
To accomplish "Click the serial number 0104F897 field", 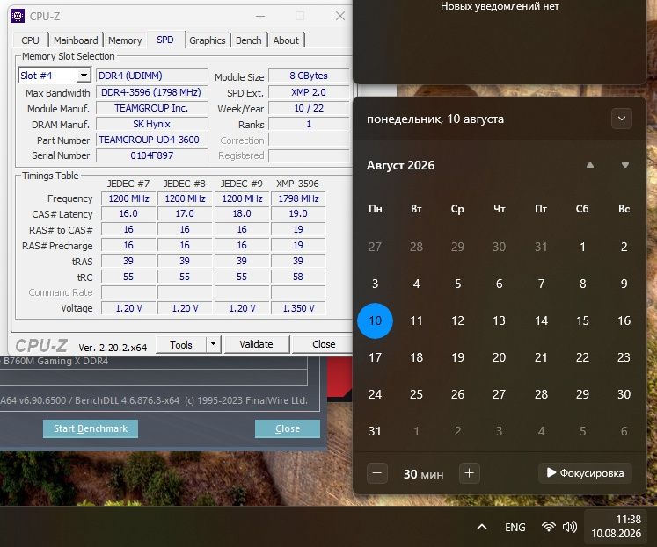I will tap(151, 155).
